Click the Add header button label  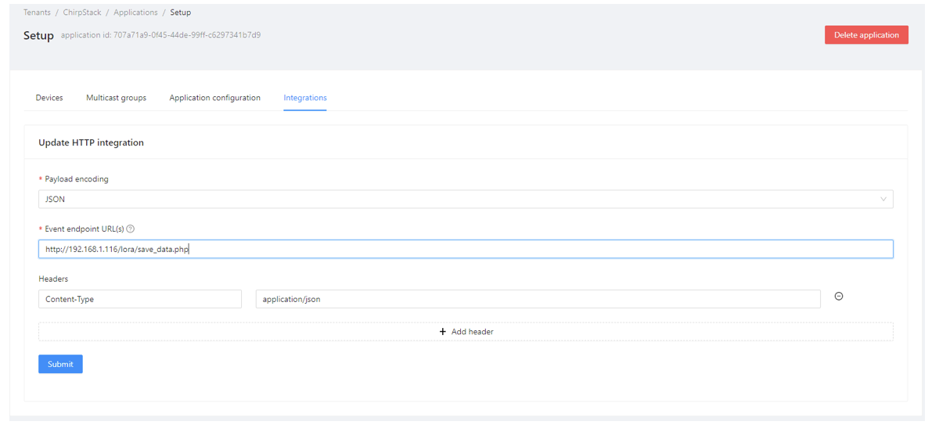[x=472, y=332]
